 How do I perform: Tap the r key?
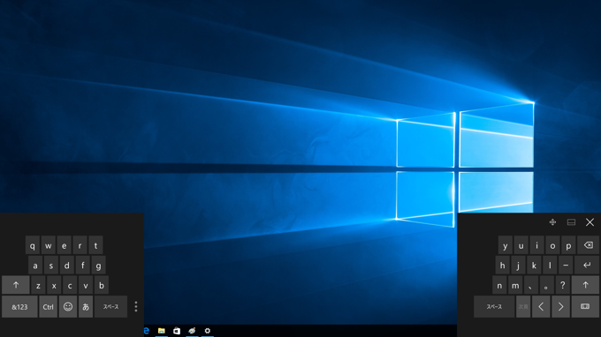(x=80, y=245)
